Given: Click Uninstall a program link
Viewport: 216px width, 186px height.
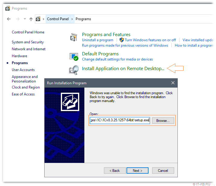Looking at the screenshot, I should [98, 40].
